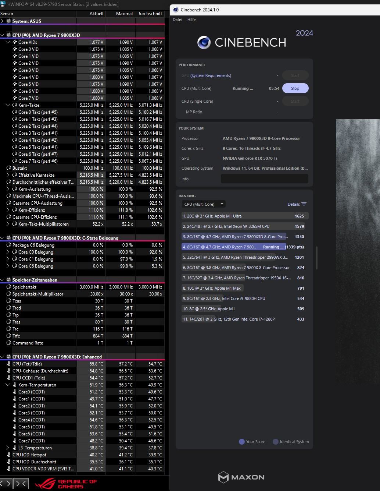Expand the Kern-Effizienz node
The image size is (380, 491).
coord(8,210)
